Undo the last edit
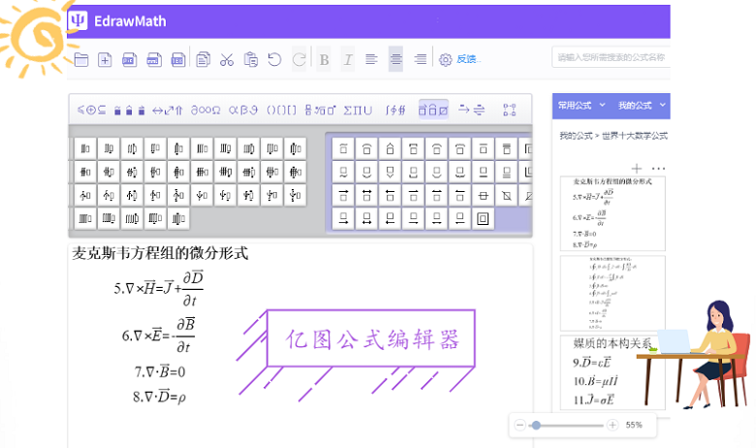 pyautogui.click(x=274, y=59)
